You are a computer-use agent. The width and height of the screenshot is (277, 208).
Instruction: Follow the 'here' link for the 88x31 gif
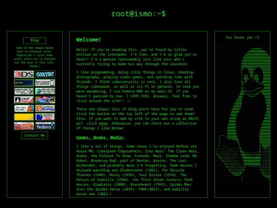coord(103,123)
